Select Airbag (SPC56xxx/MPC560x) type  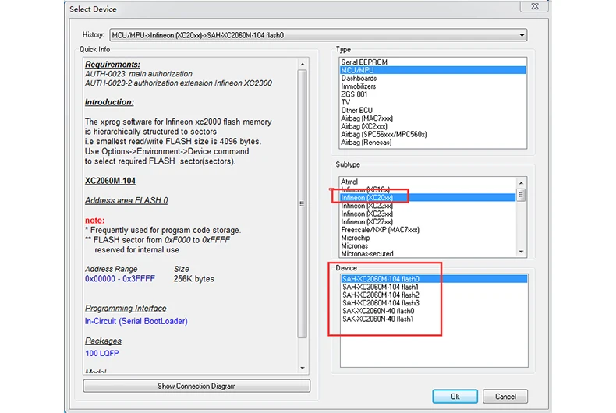432,134
